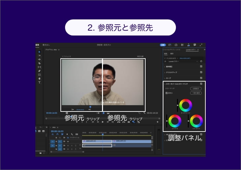Open the エッセンシャルグラフィックス panel tab
Viewport: 241px width, 170px height.
pos(172,49)
